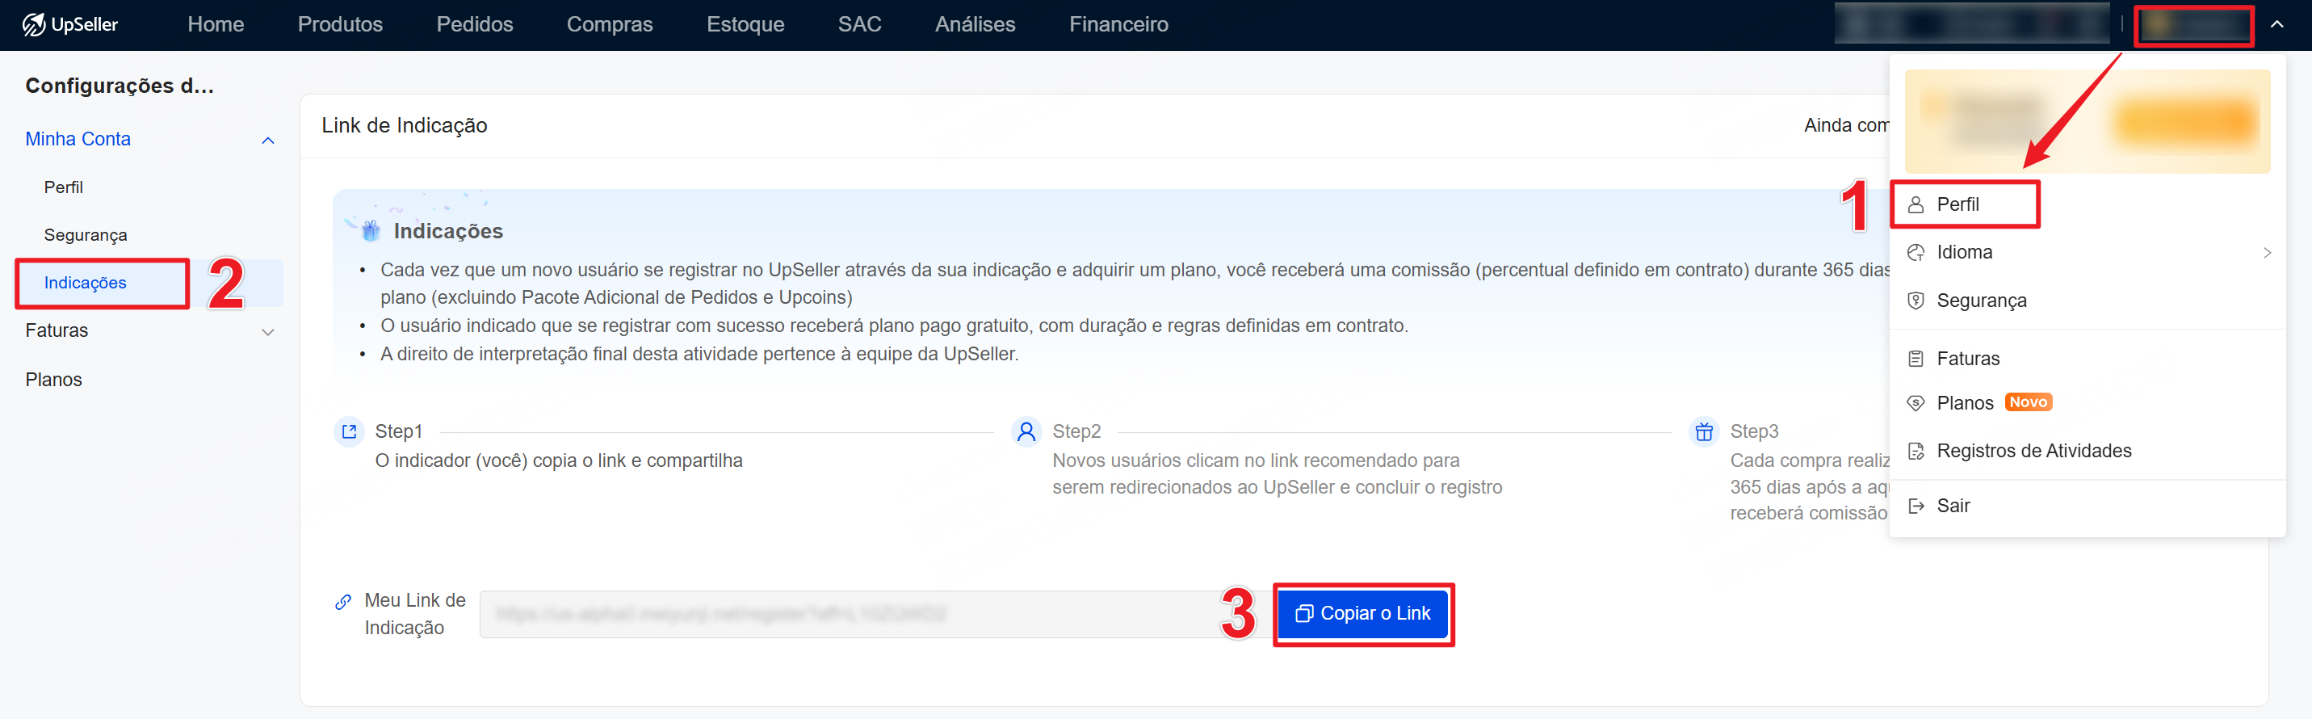Open Registros de Atividades from dropdown

(2033, 451)
